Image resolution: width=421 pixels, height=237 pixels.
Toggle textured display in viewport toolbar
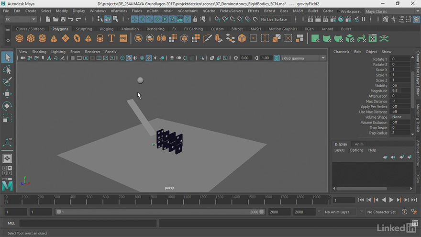(149, 58)
